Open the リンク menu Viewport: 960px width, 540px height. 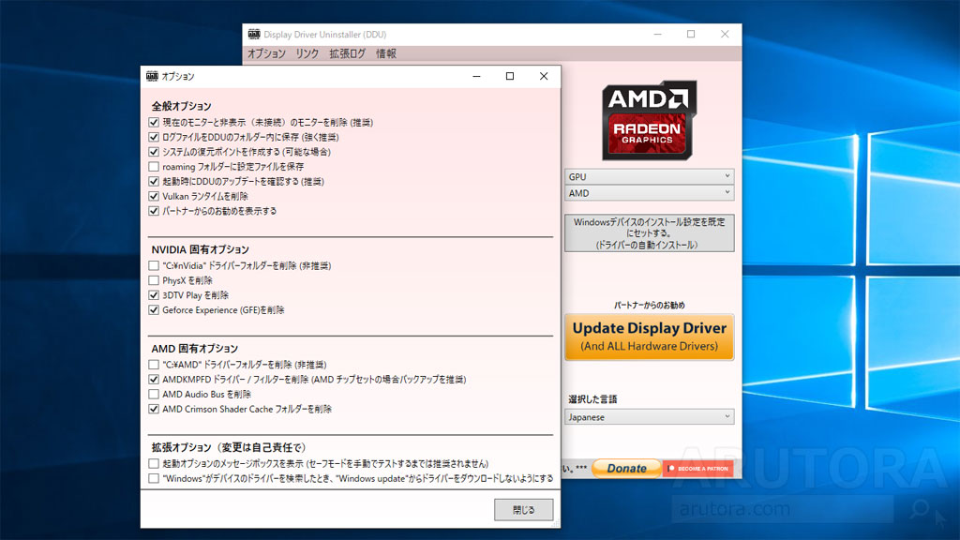coord(307,53)
